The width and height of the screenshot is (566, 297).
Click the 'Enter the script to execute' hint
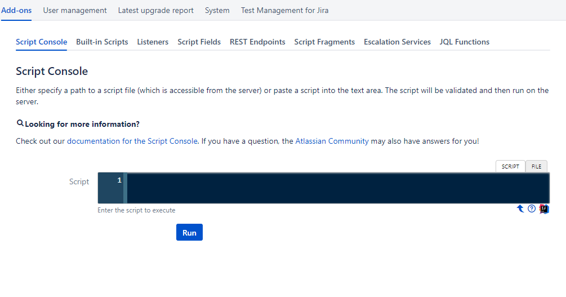136,210
